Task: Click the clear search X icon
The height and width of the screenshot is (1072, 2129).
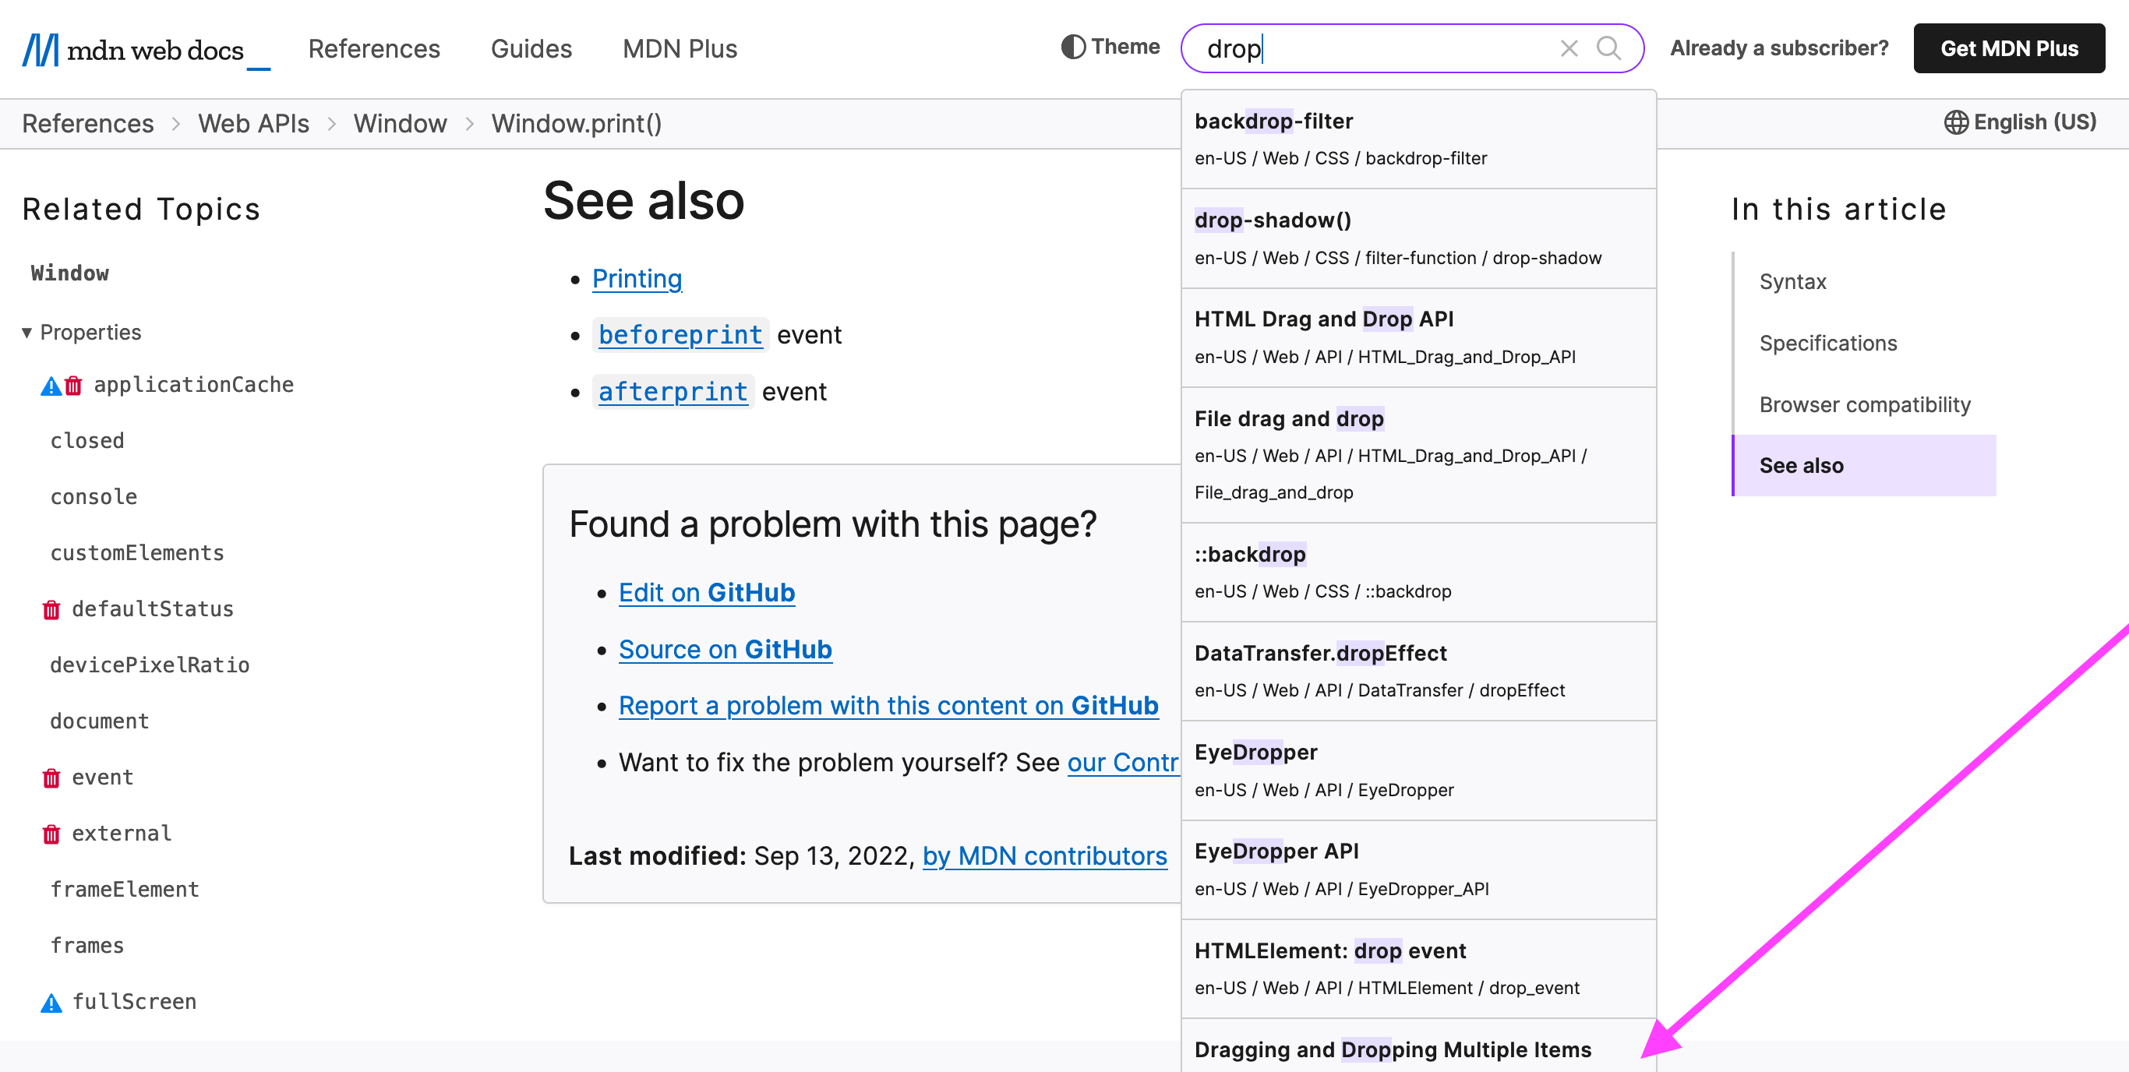Action: tap(1569, 47)
